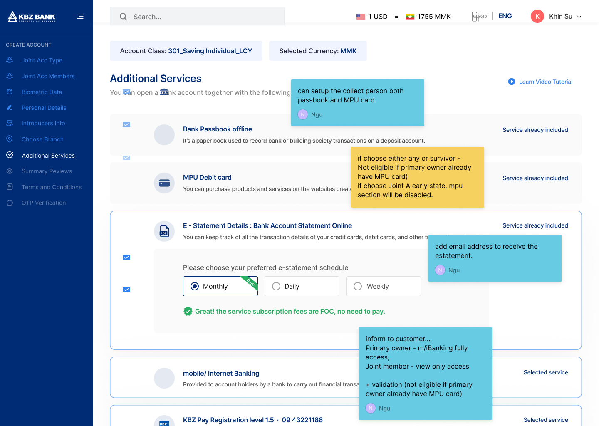599x426 pixels.
Task: Click the Personal Details pencil icon
Action: pos(10,108)
